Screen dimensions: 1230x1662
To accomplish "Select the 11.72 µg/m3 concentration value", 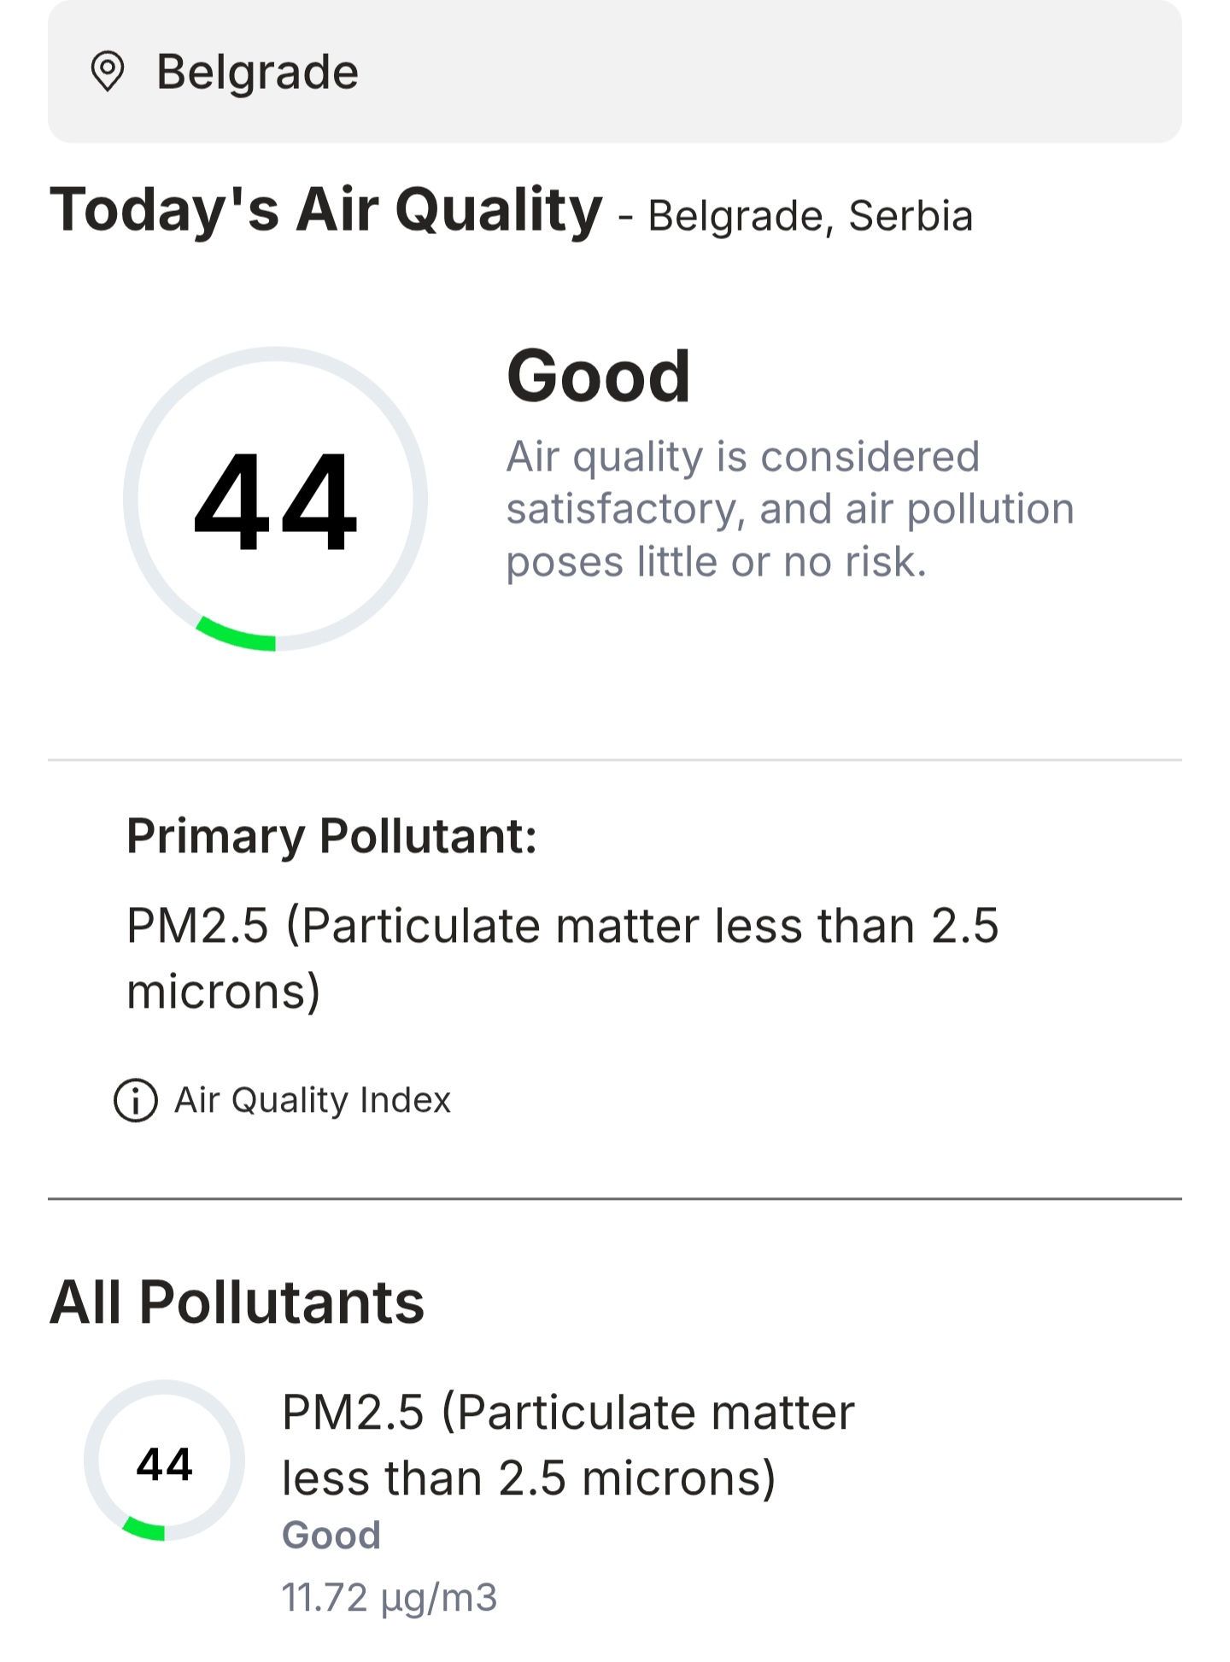I will pos(389,1596).
